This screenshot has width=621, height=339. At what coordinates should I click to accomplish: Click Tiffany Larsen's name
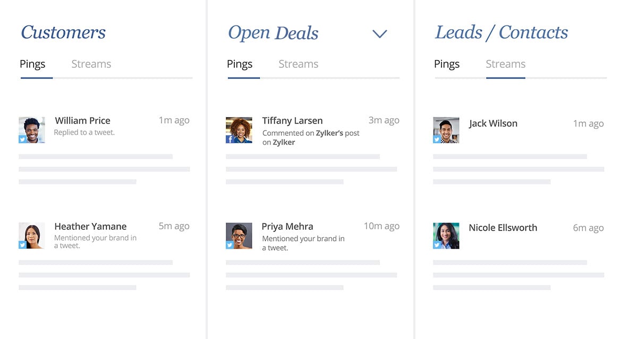292,120
